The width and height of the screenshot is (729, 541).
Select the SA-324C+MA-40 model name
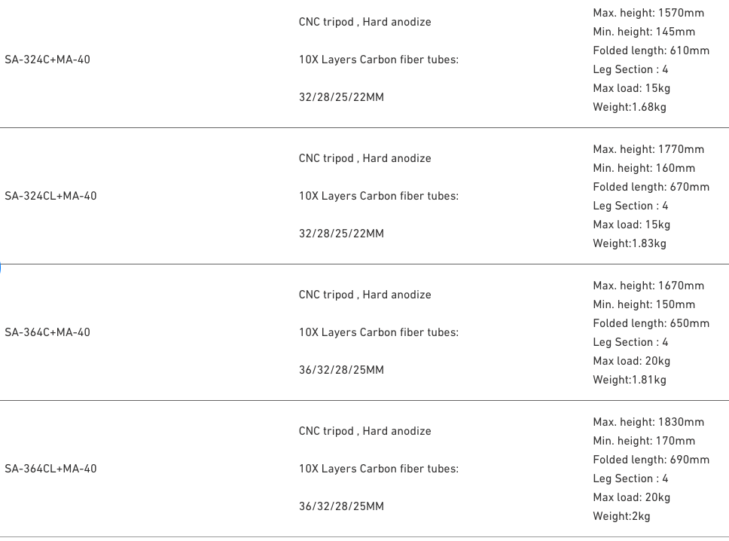point(47,60)
